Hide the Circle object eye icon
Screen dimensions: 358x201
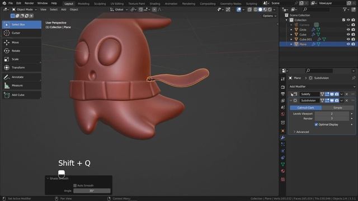coord(348,30)
